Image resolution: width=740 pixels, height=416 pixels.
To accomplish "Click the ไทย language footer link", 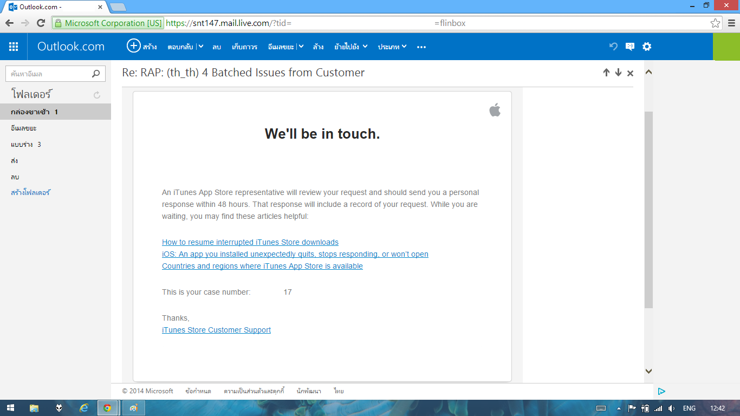I will [339, 391].
